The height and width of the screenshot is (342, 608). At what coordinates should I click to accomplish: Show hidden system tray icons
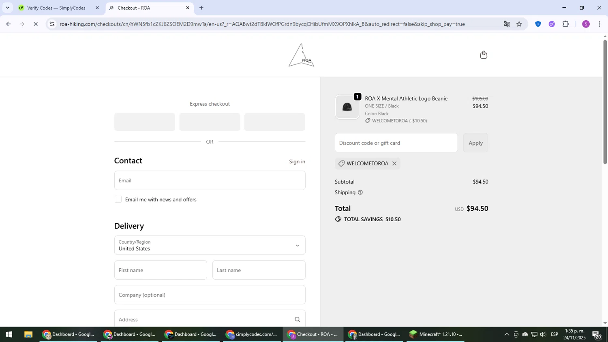(x=507, y=334)
